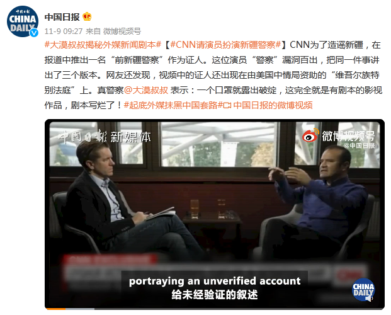Open the 中国日报 username link
The height and width of the screenshot is (315, 391).
[x=62, y=17]
